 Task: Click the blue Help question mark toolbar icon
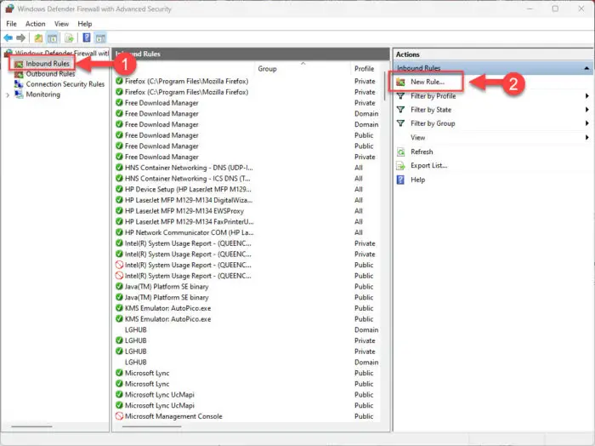tap(87, 37)
